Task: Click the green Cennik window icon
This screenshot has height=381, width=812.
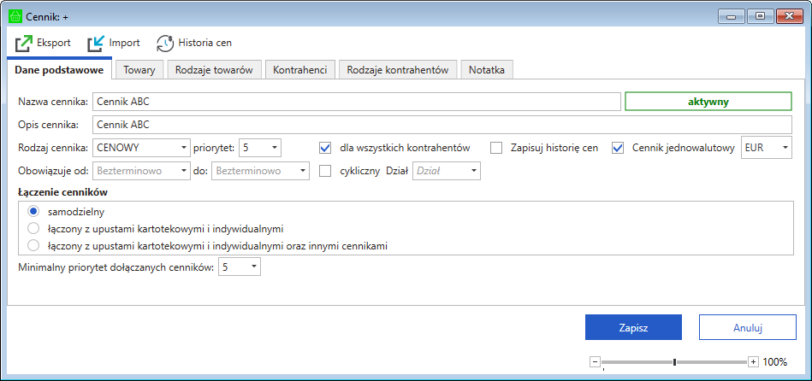Action: coord(15,15)
